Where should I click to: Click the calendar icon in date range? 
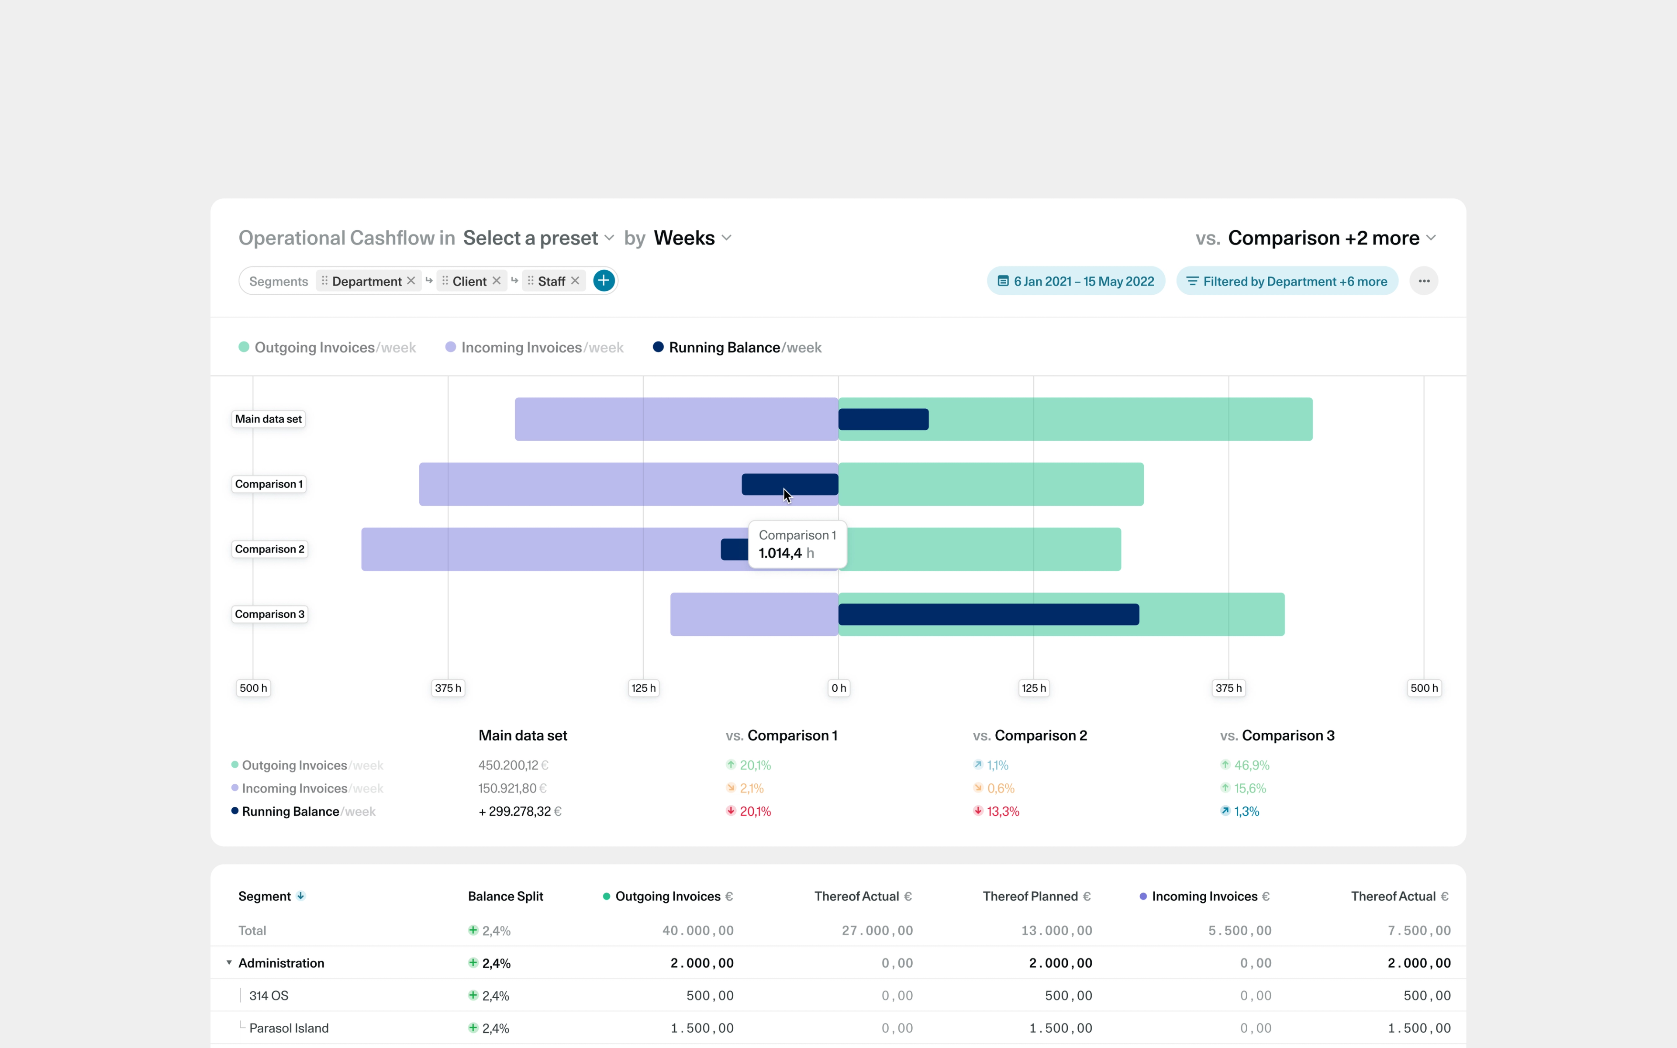pyautogui.click(x=1003, y=281)
